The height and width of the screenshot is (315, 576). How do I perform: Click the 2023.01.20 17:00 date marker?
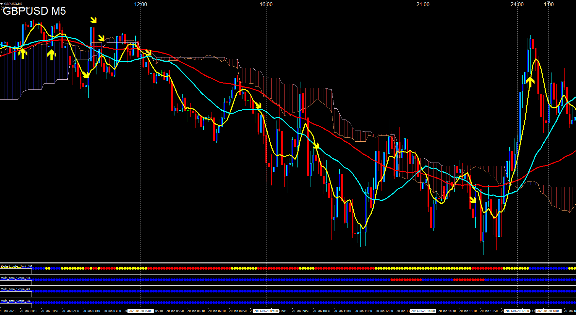[x=517, y=311]
